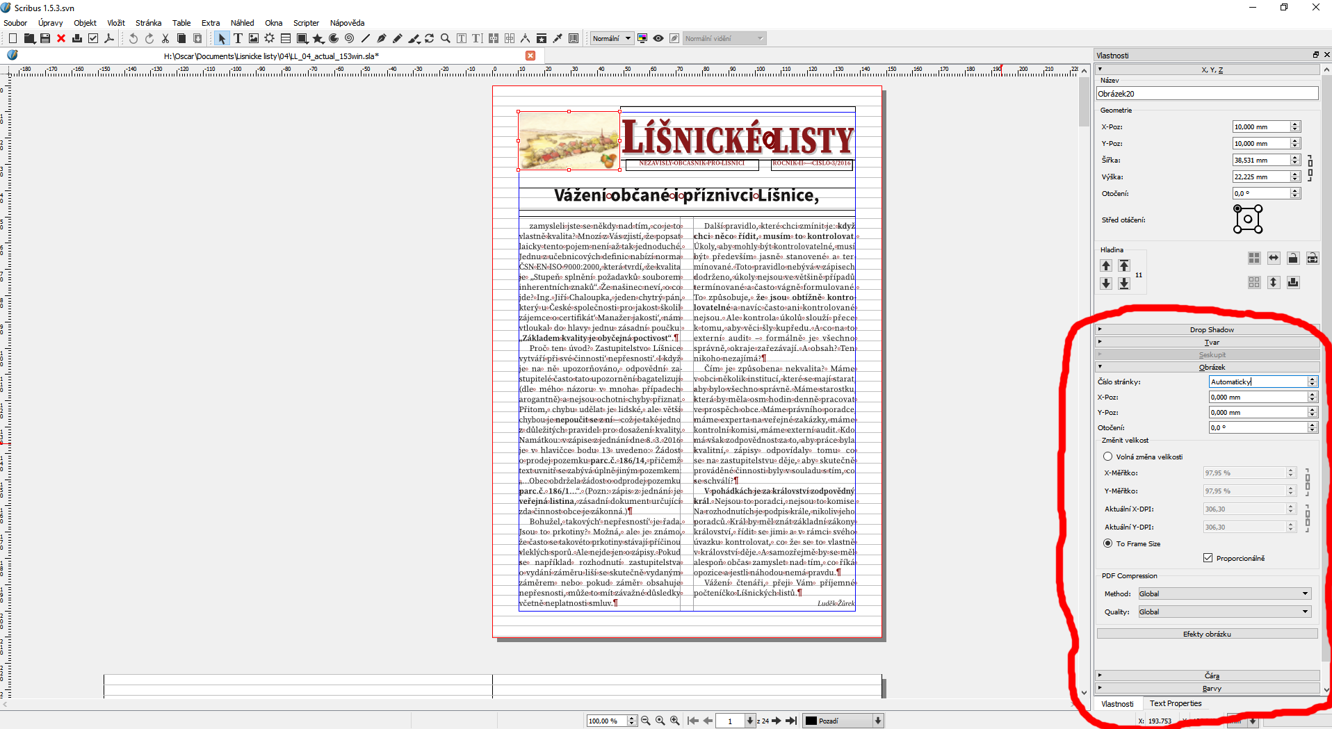
Task: Expand the Drop Shadow section
Action: tap(1211, 329)
